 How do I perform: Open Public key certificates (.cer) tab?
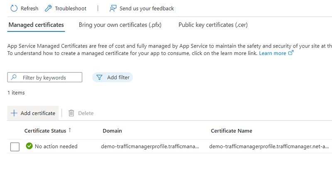pyautogui.click(x=213, y=25)
